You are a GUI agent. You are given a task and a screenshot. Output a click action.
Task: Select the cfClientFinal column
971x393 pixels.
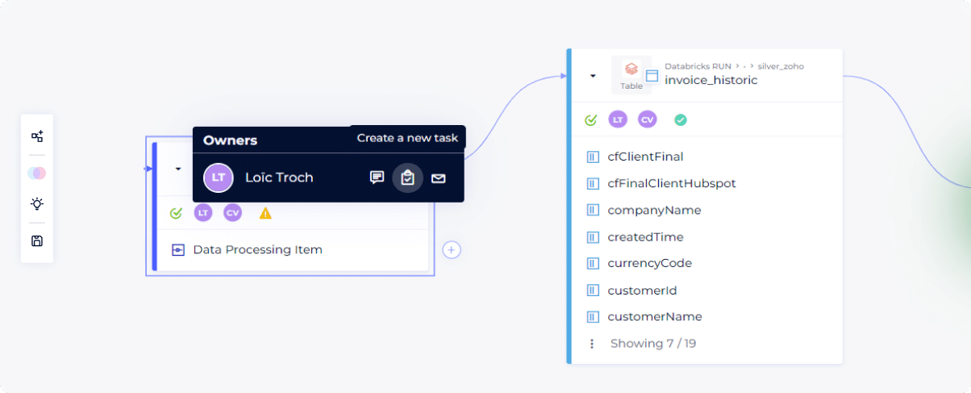pyautogui.click(x=645, y=157)
